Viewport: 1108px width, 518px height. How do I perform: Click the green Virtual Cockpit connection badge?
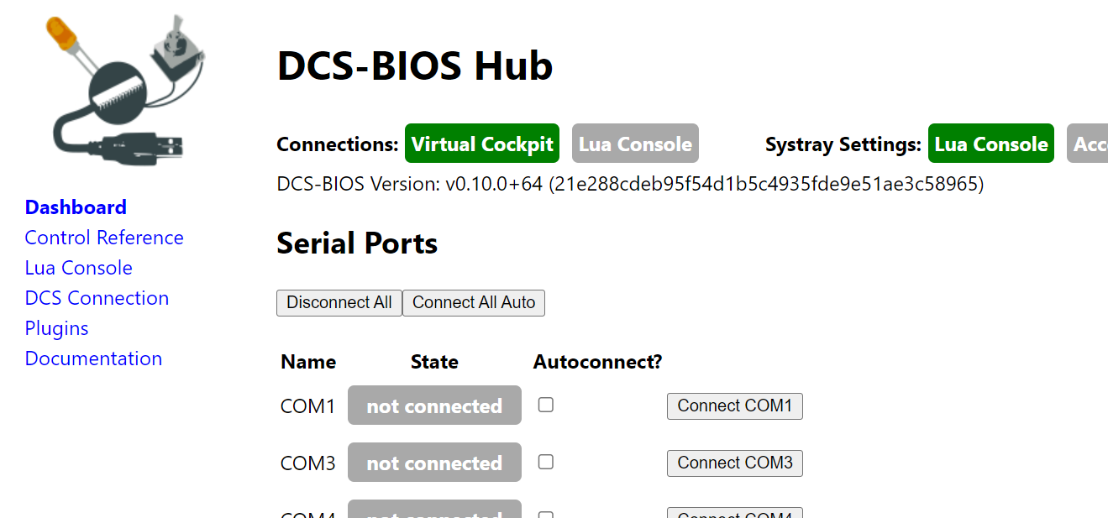pos(482,144)
